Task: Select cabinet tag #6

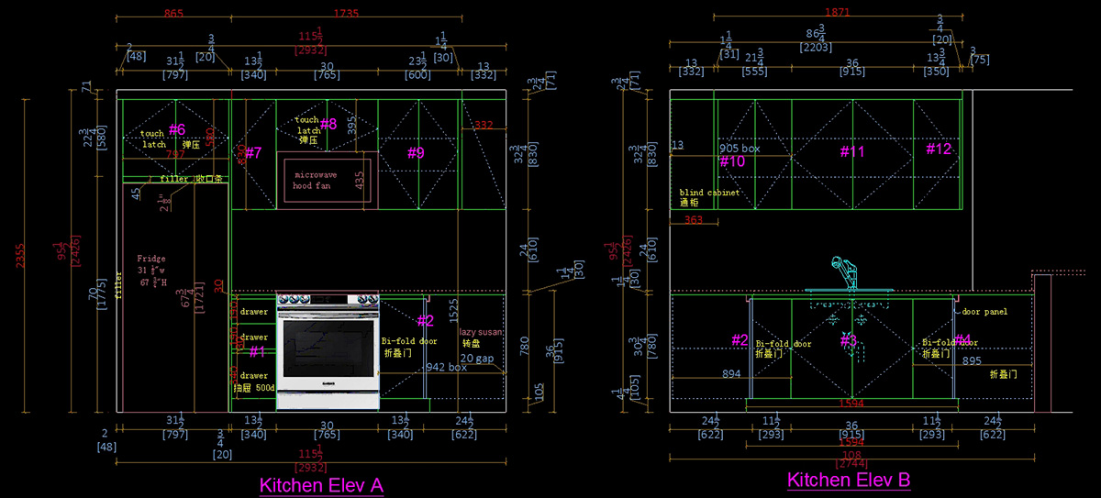Action: [x=176, y=129]
